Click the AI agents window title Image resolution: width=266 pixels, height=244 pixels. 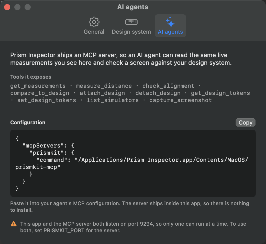pyautogui.click(x=133, y=7)
